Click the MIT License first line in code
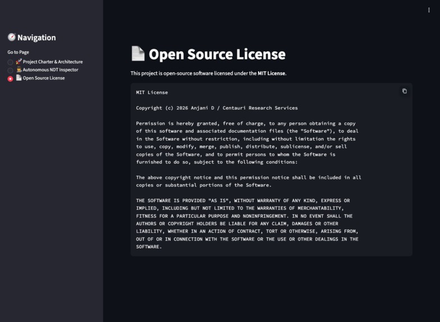 click(x=152, y=92)
